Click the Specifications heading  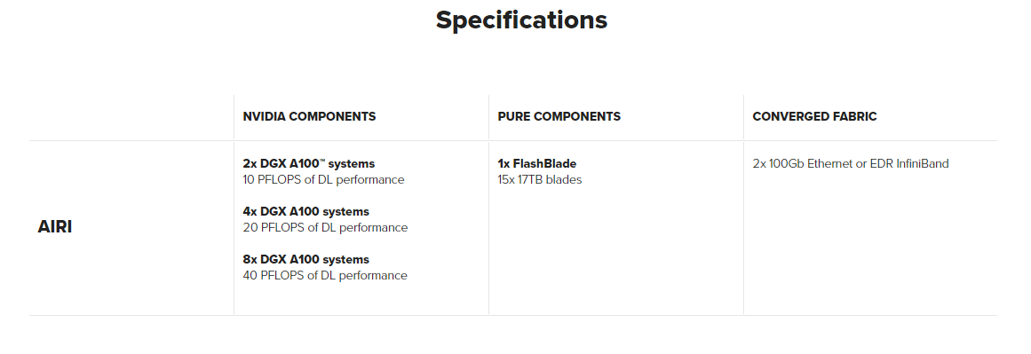click(521, 20)
